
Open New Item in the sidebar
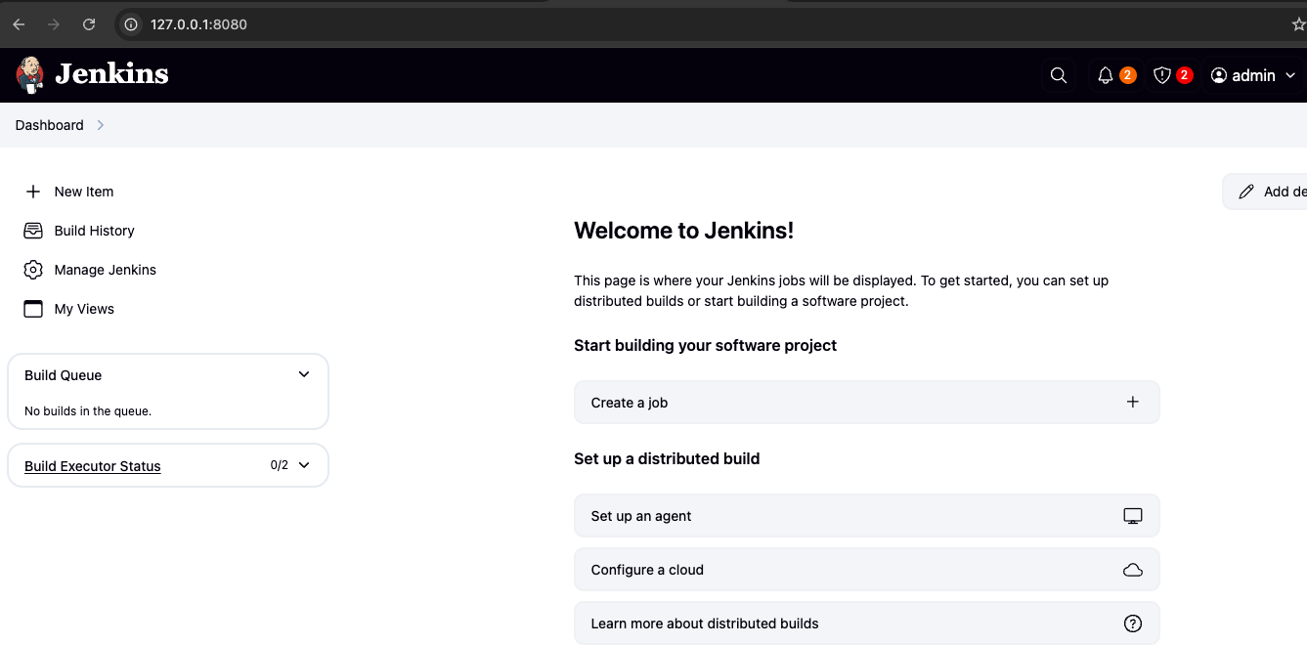coord(84,192)
